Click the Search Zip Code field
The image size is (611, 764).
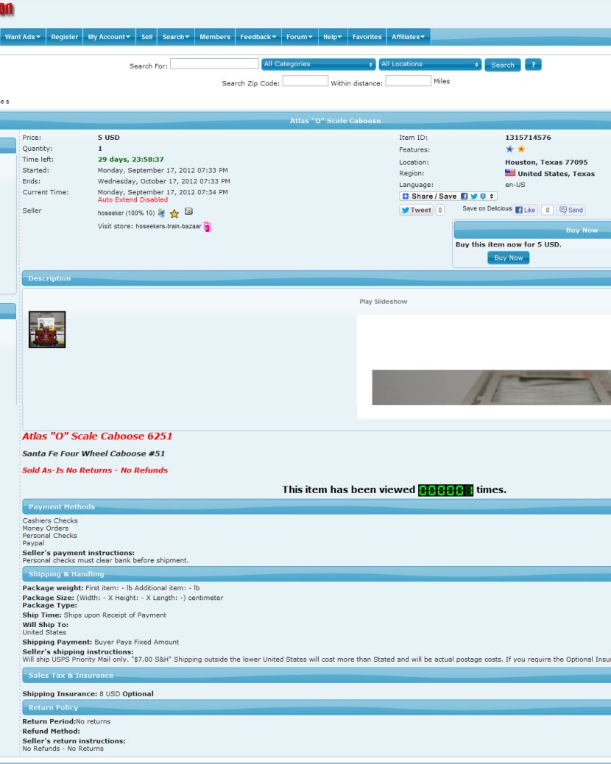click(x=305, y=81)
